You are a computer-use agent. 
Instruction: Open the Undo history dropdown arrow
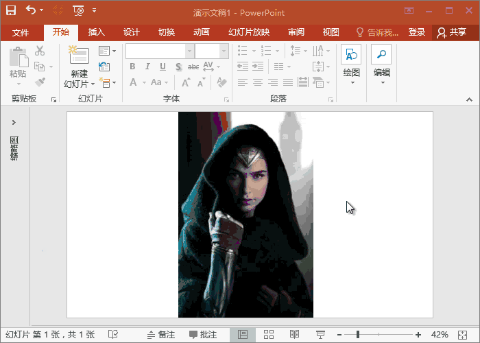click(42, 10)
